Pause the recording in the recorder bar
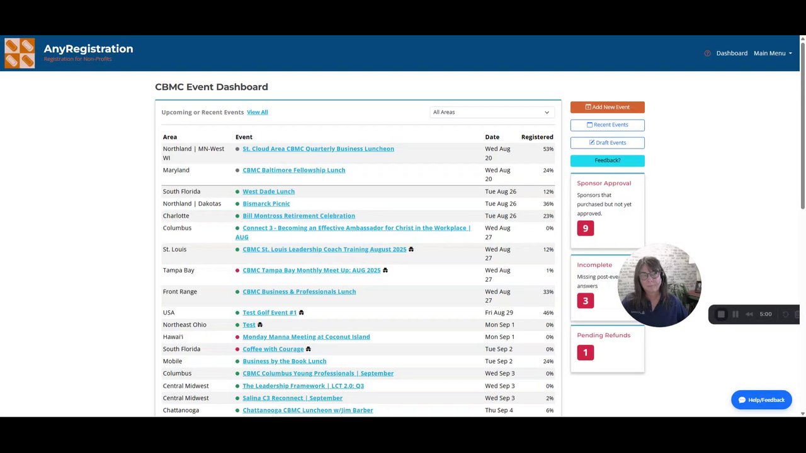Viewport: 806px width, 453px height. 735,315
